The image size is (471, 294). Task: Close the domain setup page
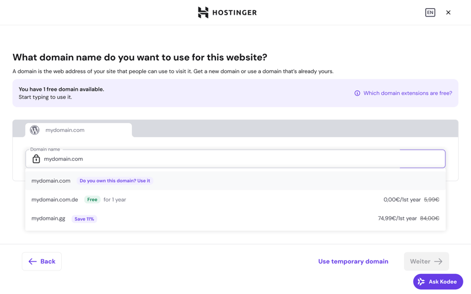(x=448, y=12)
